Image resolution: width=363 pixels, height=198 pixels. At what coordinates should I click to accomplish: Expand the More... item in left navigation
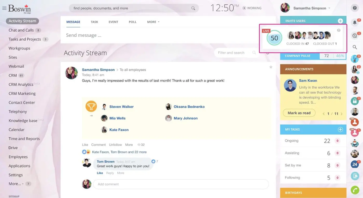[x=16, y=184]
